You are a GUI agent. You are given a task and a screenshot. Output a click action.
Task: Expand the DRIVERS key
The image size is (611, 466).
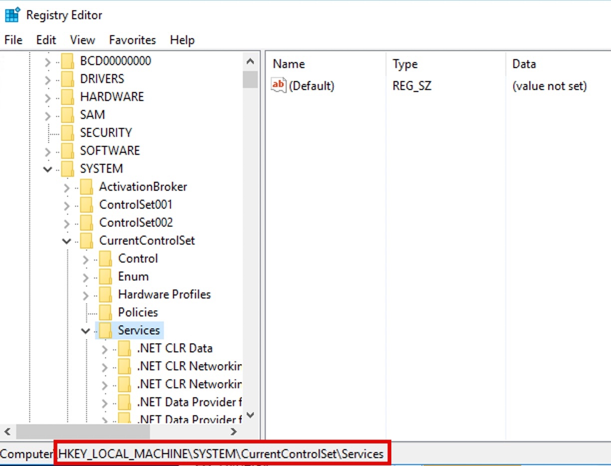(47, 80)
